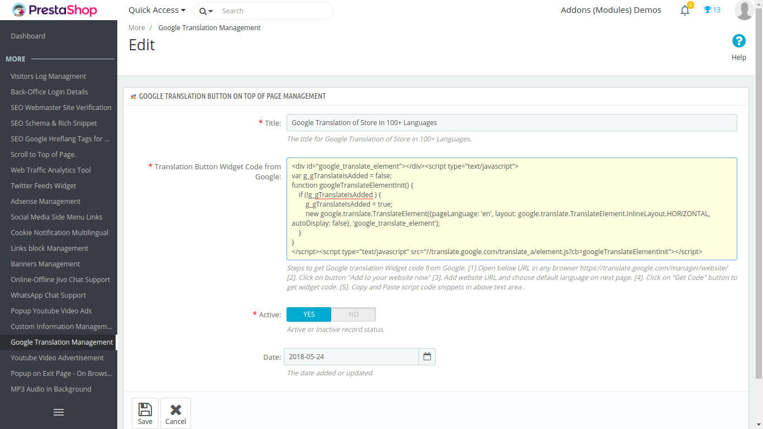
Task: Open MP3 Audio in Background
Action: point(51,389)
